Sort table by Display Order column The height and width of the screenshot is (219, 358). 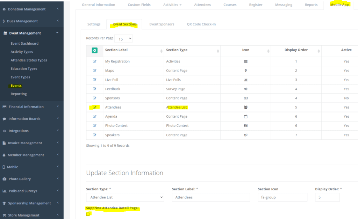[x=296, y=50]
